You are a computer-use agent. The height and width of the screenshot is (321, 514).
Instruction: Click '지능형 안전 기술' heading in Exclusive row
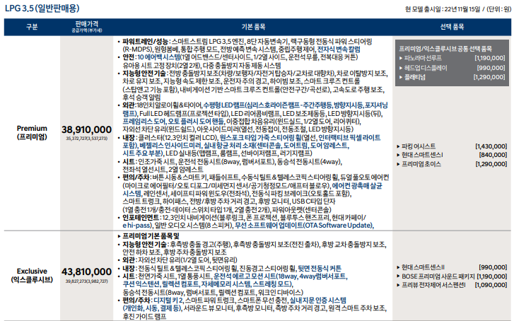click(x=144, y=244)
